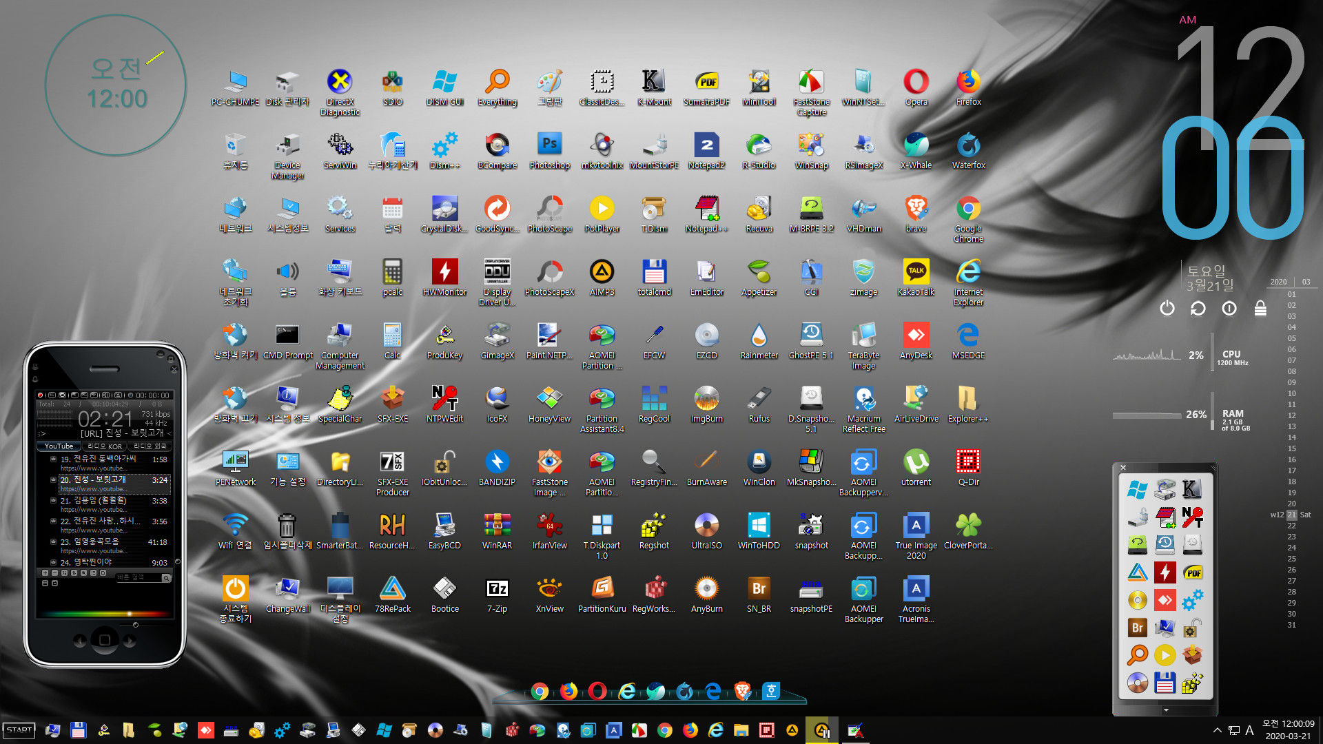Open KakaoTalk desktop icon
Screen dimensions: 1323x744
[916, 278]
